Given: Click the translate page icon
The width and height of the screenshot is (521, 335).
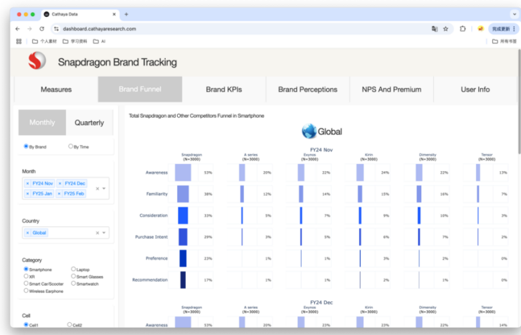Looking at the screenshot, I should tap(434, 29).
